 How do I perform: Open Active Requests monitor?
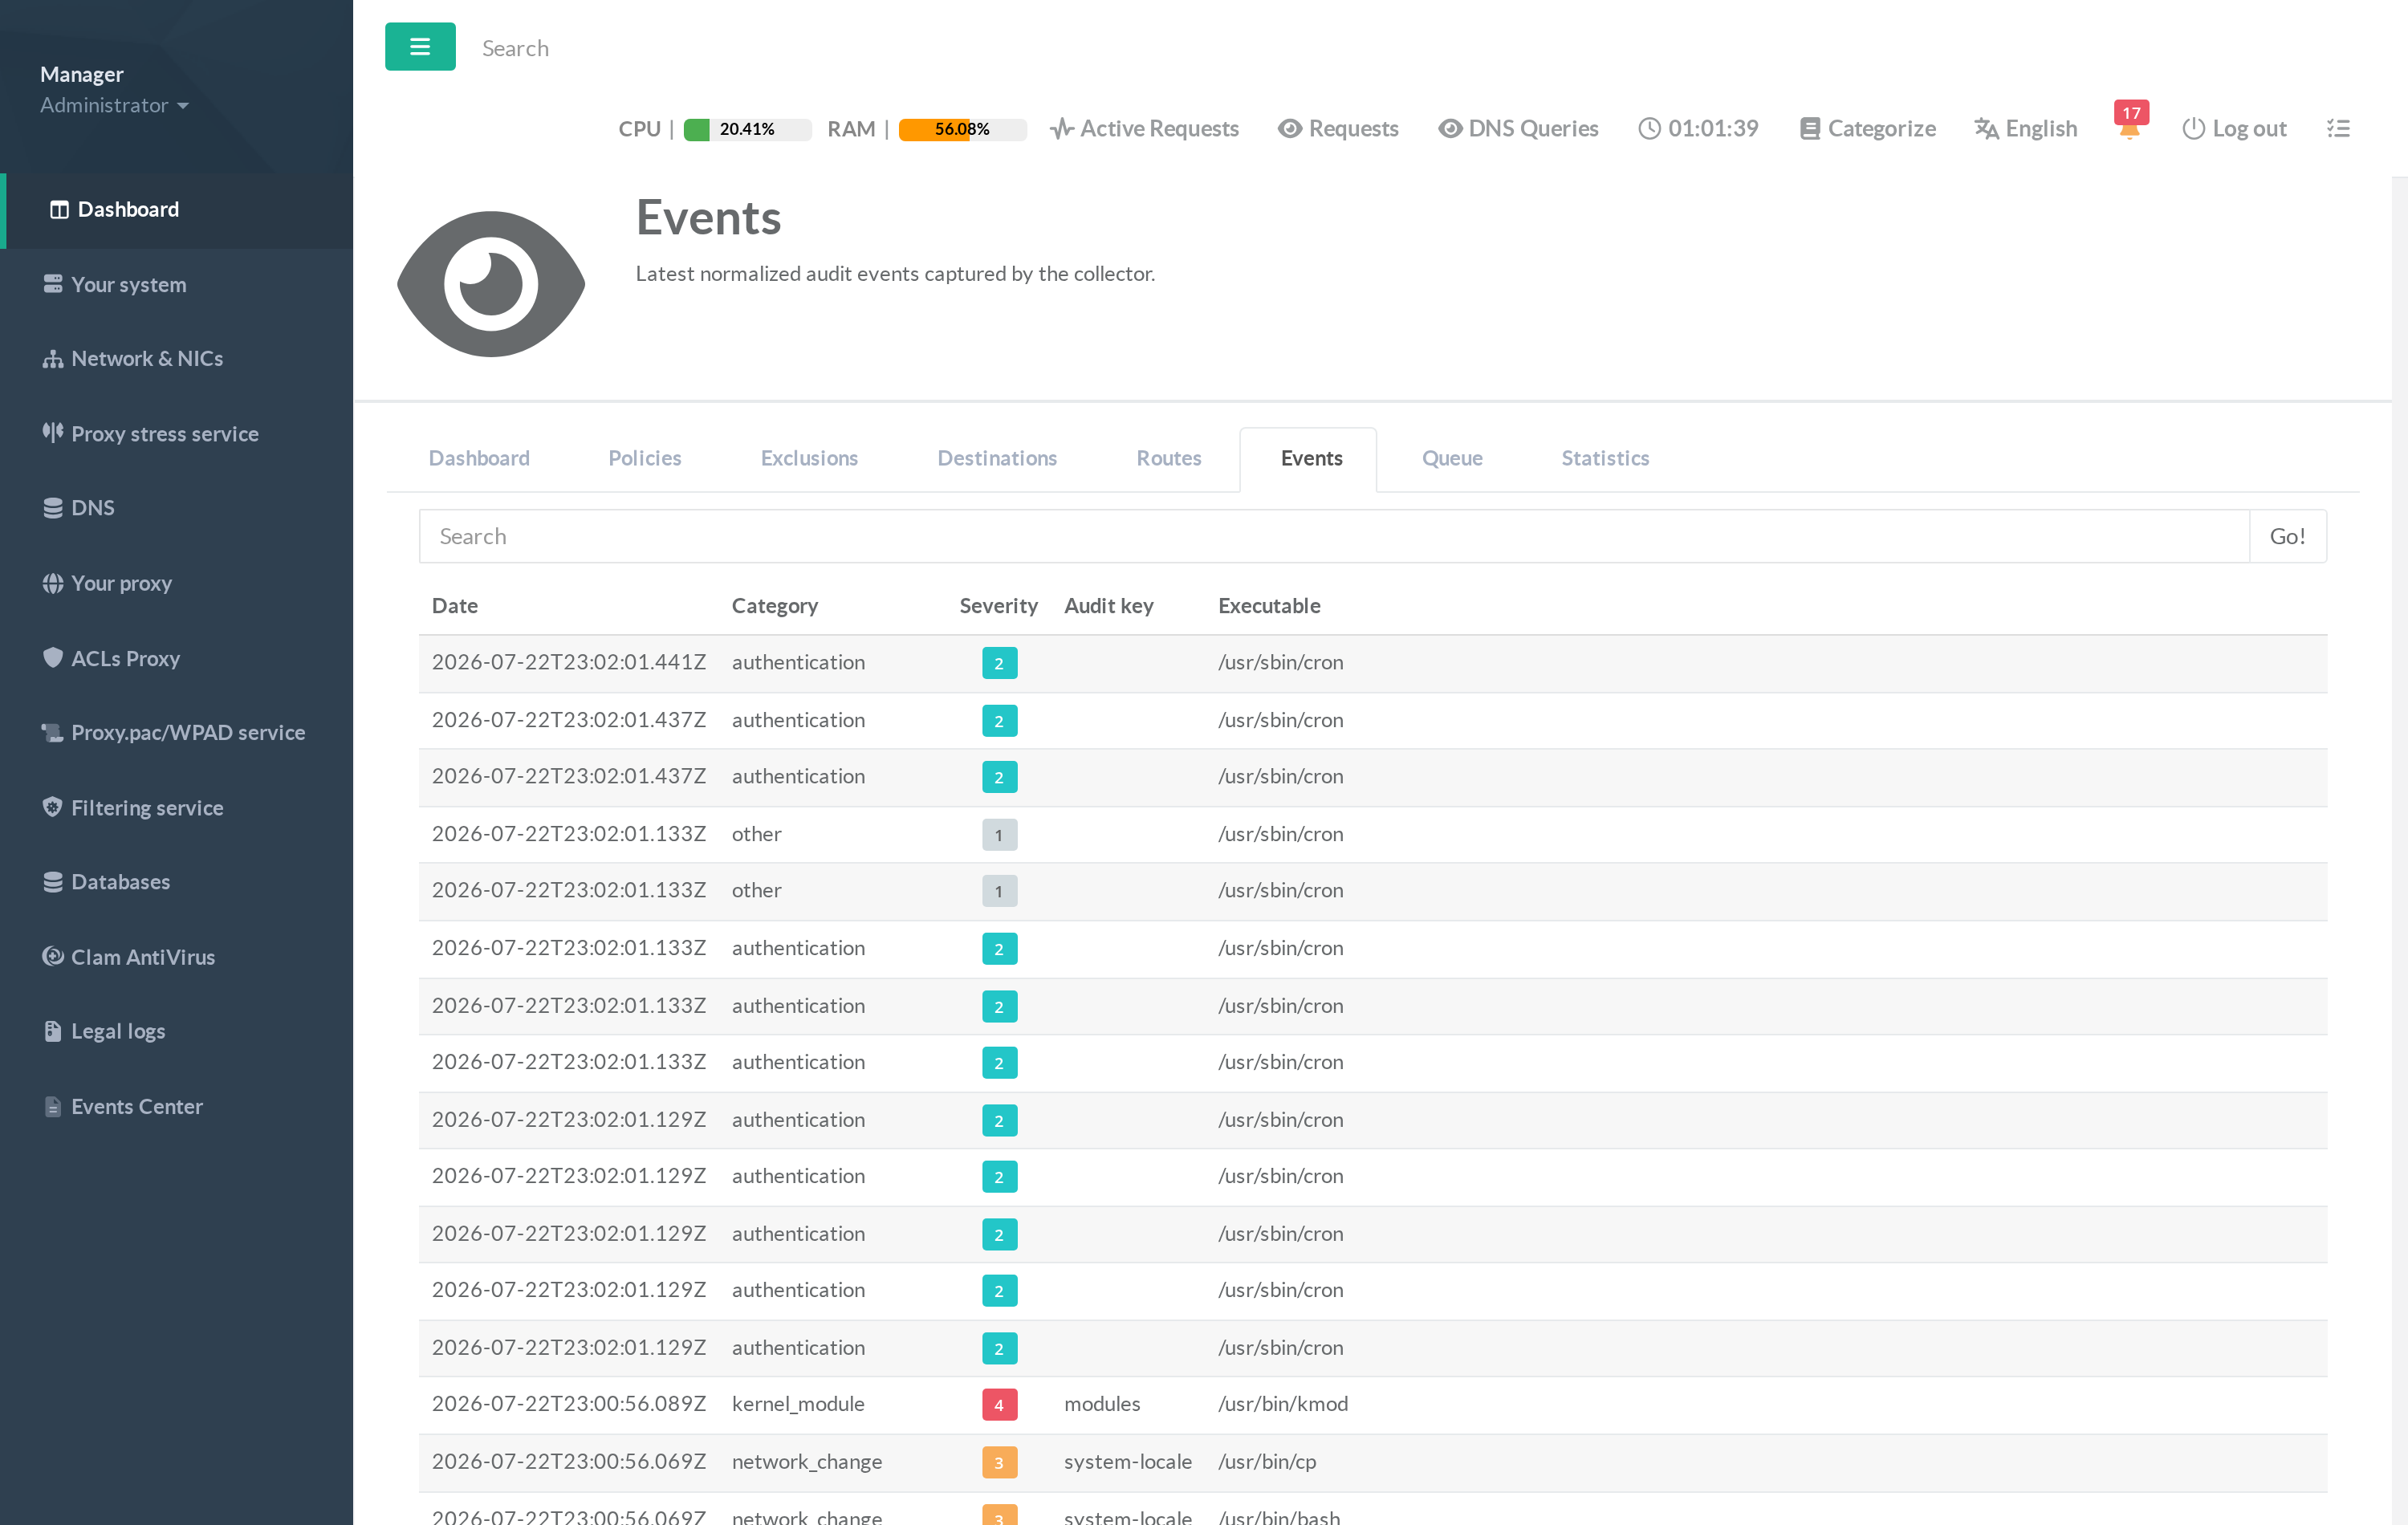[x=1144, y=129]
